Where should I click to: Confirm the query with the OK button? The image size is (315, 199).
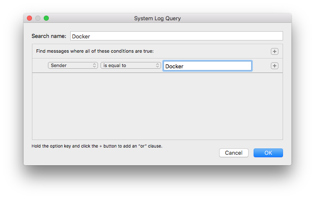point(268,153)
